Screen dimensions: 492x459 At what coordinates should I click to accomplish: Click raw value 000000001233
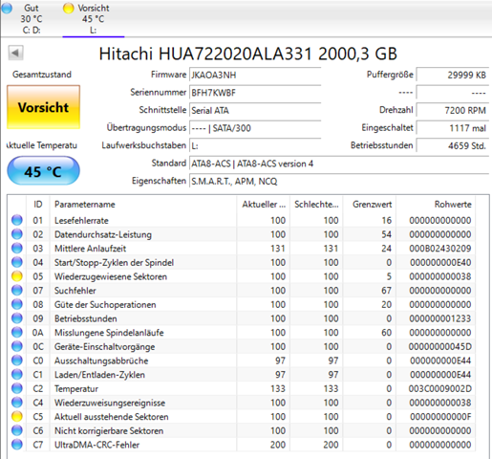(x=440, y=318)
